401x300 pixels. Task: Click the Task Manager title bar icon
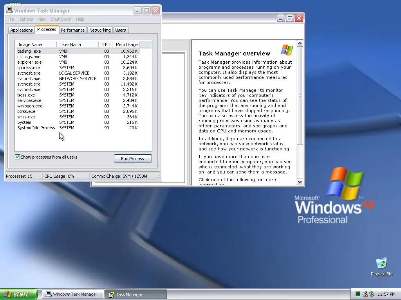pos(9,11)
